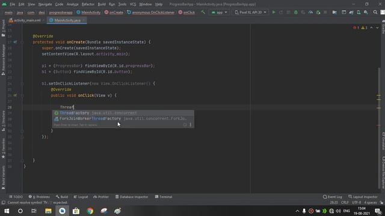The height and width of the screenshot is (216, 385).
Task: Open File Explorer from the taskbar
Action: tap(48, 211)
